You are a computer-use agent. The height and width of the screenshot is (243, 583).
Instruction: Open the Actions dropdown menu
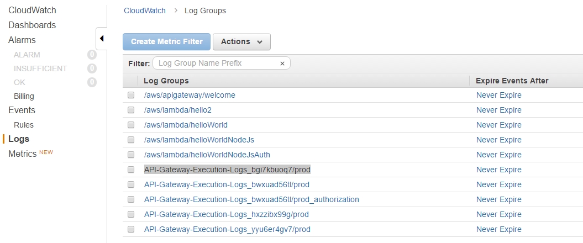(x=241, y=41)
